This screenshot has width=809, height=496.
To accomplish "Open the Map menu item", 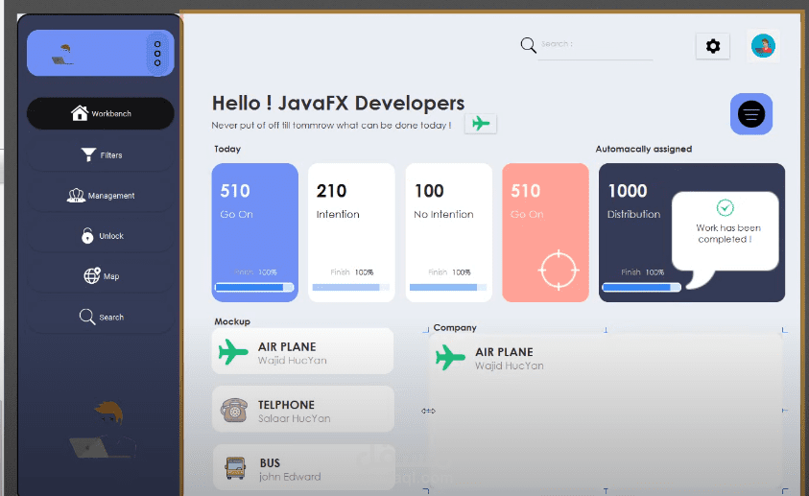I will tap(101, 276).
